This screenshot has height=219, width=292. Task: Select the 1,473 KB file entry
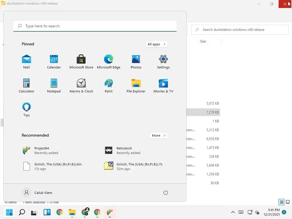(x=212, y=148)
